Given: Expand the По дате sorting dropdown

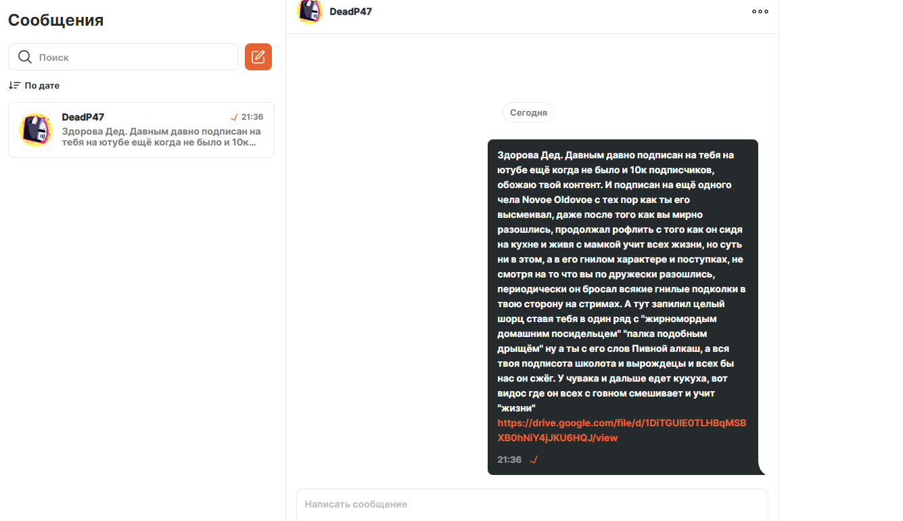Looking at the screenshot, I should [x=34, y=85].
